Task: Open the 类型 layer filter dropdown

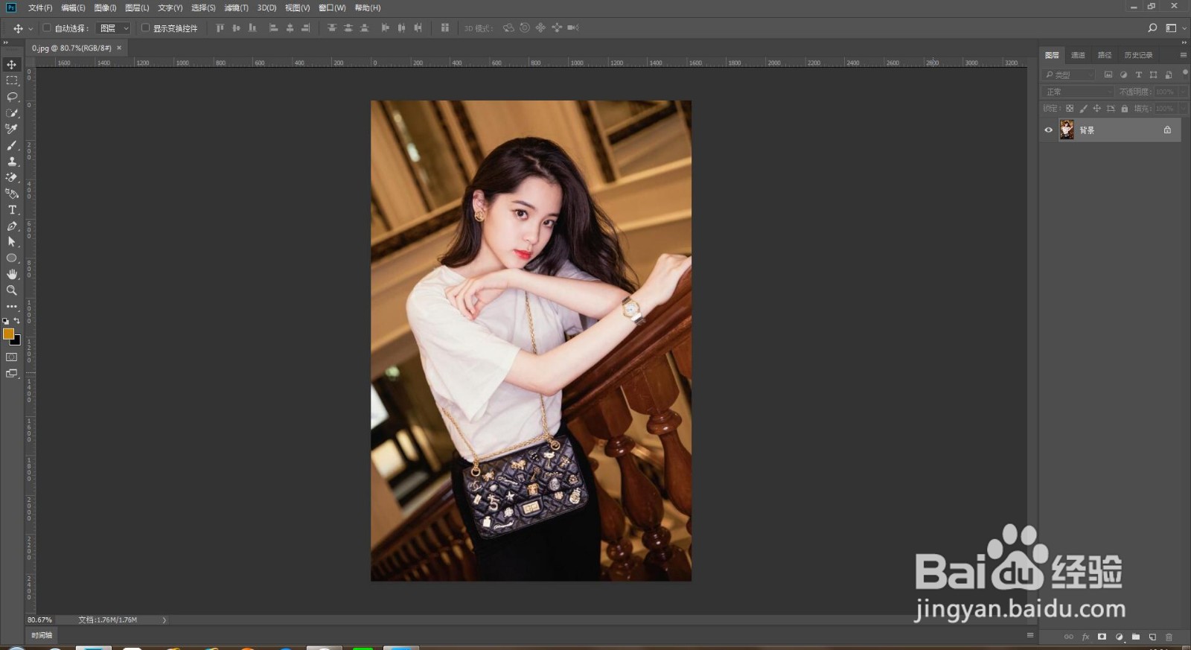Action: [1068, 74]
